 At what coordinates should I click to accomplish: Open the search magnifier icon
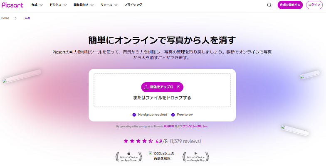[269, 5]
